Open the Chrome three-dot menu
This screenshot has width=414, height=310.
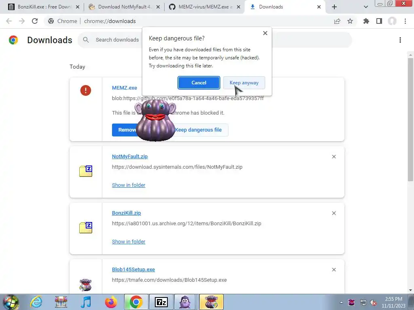click(x=405, y=21)
